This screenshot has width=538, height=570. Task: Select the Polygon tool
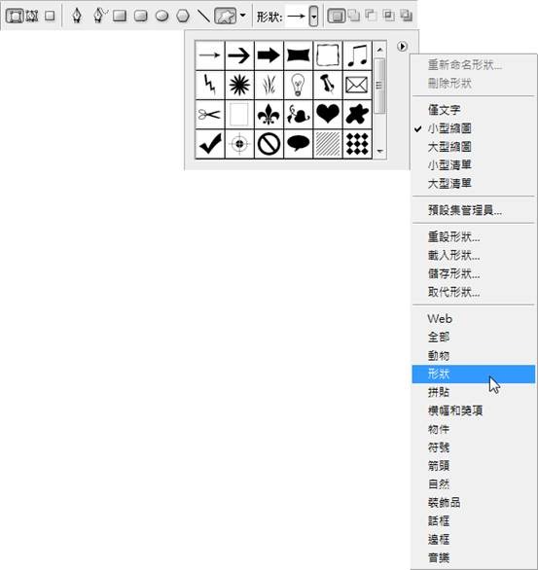[x=183, y=16]
